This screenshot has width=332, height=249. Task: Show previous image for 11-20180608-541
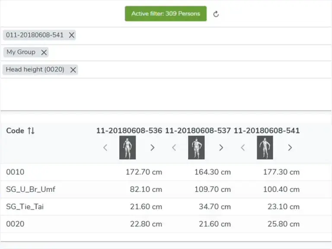click(243, 147)
